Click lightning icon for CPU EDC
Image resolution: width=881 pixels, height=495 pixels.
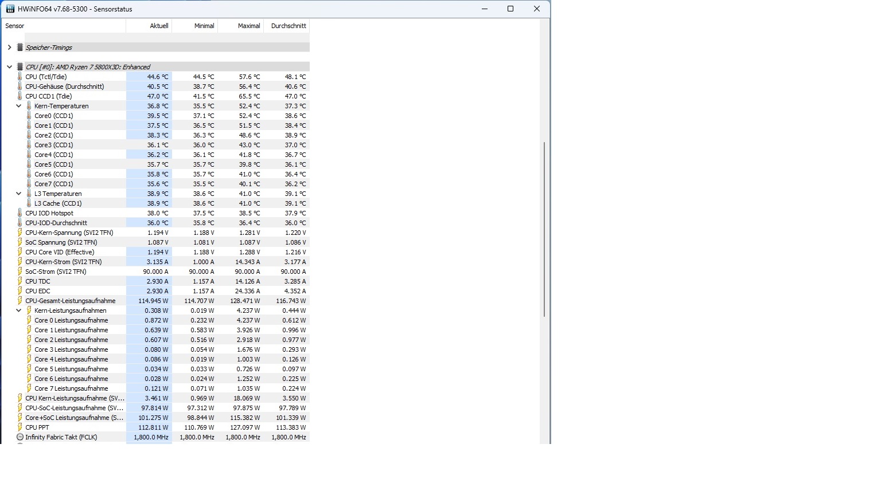tap(20, 291)
